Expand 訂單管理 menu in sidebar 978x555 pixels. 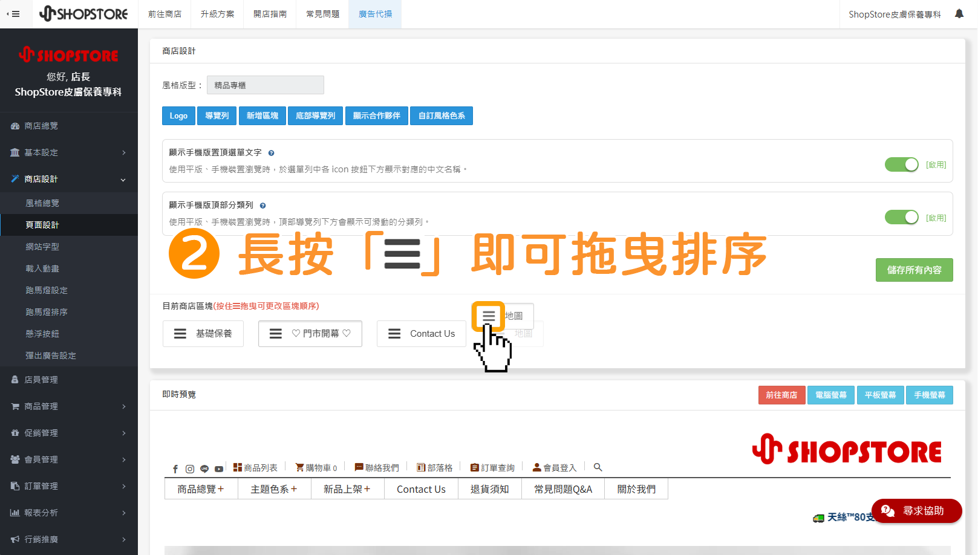tap(69, 486)
